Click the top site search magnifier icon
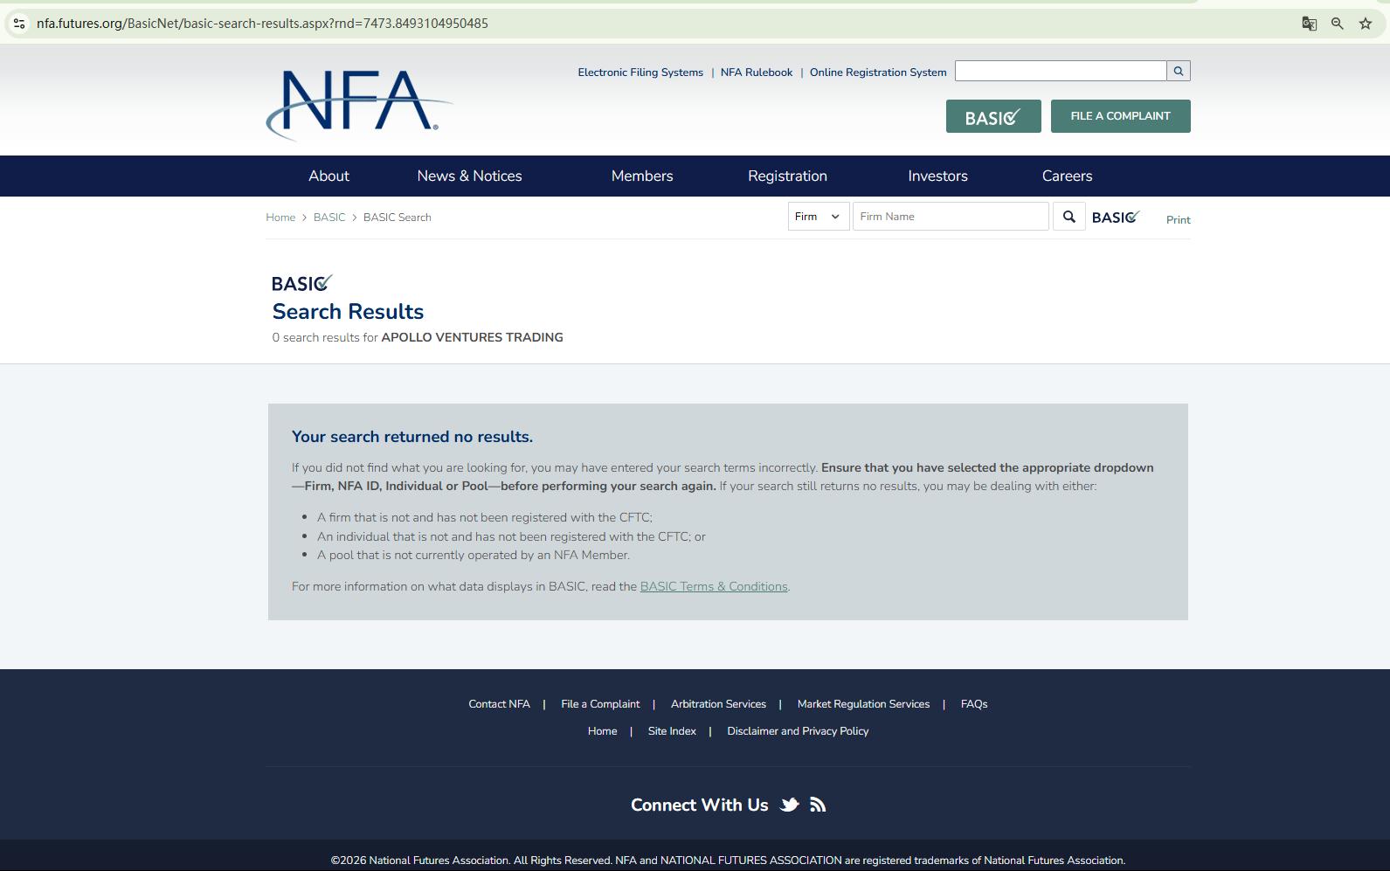The height and width of the screenshot is (871, 1390). [1179, 71]
